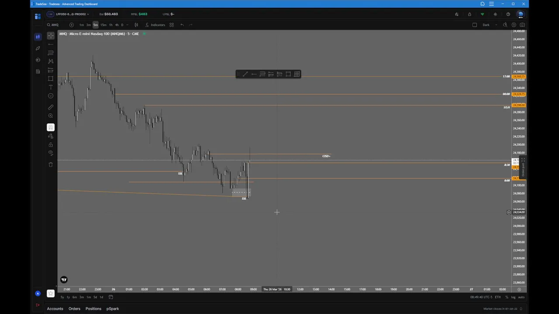
Task: Click the compass icon in left sidebar
Action: (x=38, y=48)
